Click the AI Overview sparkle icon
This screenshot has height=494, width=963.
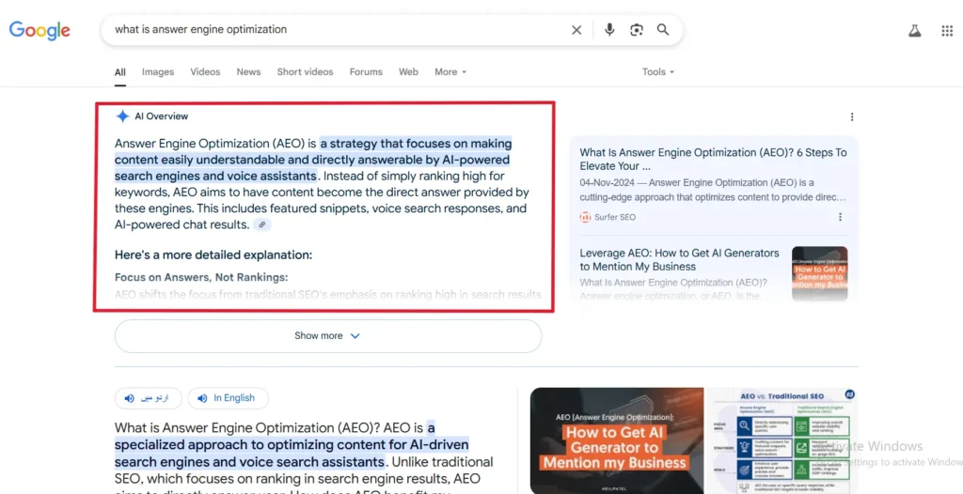tap(122, 116)
